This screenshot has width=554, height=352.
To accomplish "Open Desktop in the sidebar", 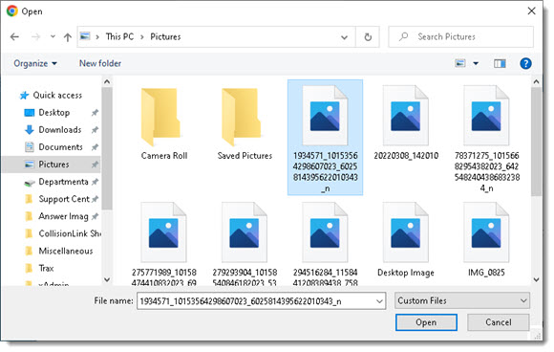I will (54, 113).
